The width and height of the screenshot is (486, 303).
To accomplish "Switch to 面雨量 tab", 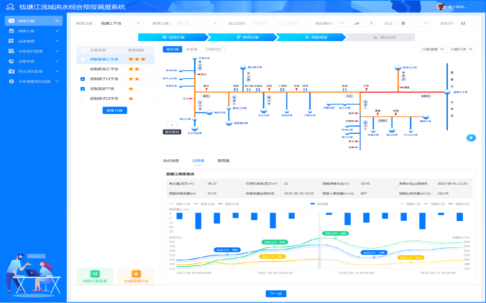I will (x=224, y=161).
